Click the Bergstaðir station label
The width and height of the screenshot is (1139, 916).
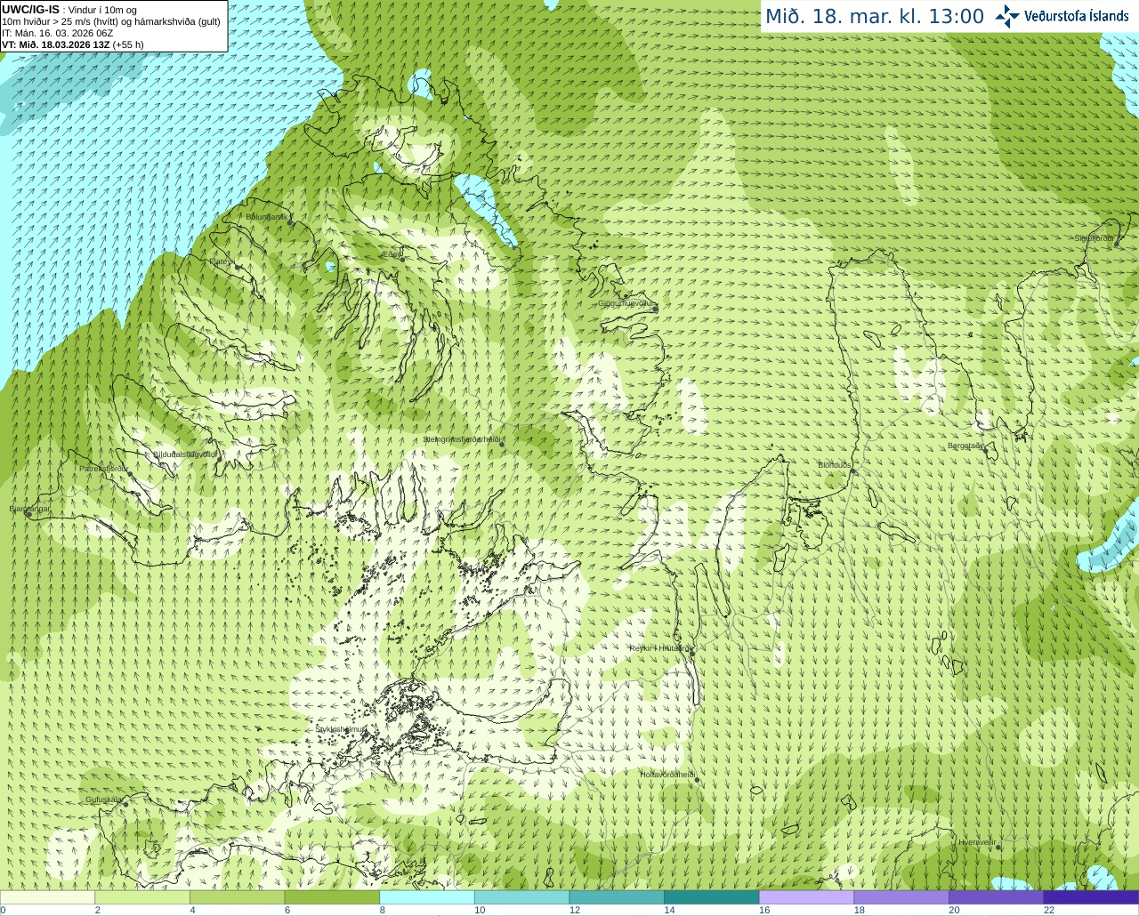(x=965, y=446)
